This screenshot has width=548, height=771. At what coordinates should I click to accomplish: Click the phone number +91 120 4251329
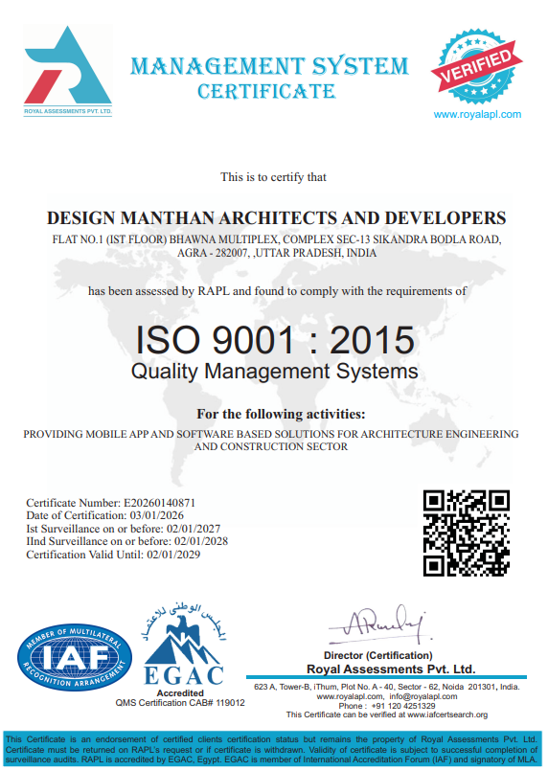point(403,706)
